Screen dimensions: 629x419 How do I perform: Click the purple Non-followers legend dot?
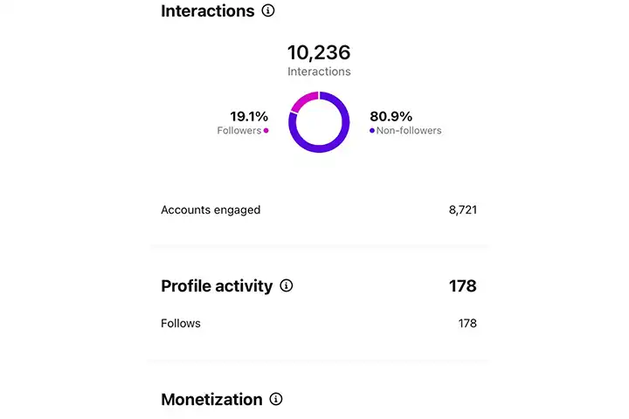click(x=372, y=131)
